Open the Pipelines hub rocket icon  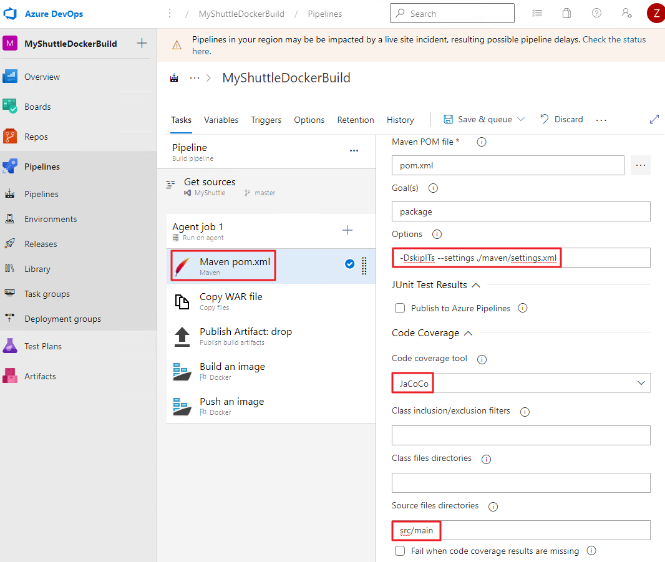[10, 167]
